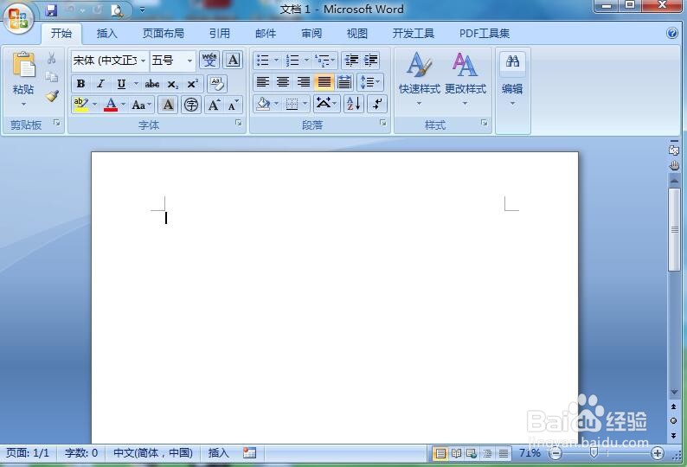This screenshot has height=467, width=687.
Task: Toggle bold formatting
Action: click(x=80, y=83)
